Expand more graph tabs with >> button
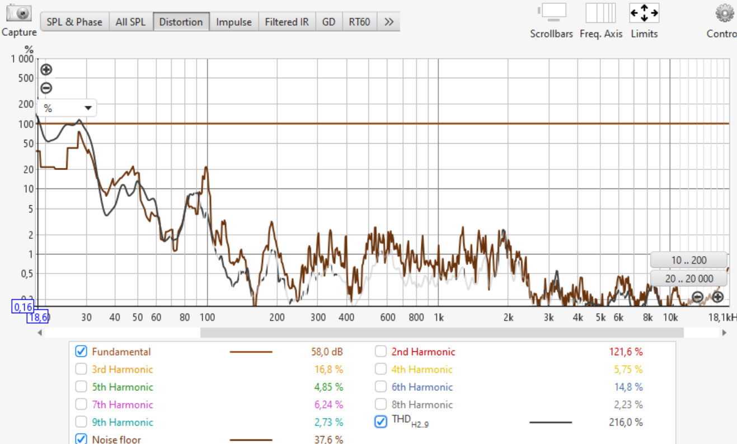This screenshot has width=737, height=444. click(389, 22)
